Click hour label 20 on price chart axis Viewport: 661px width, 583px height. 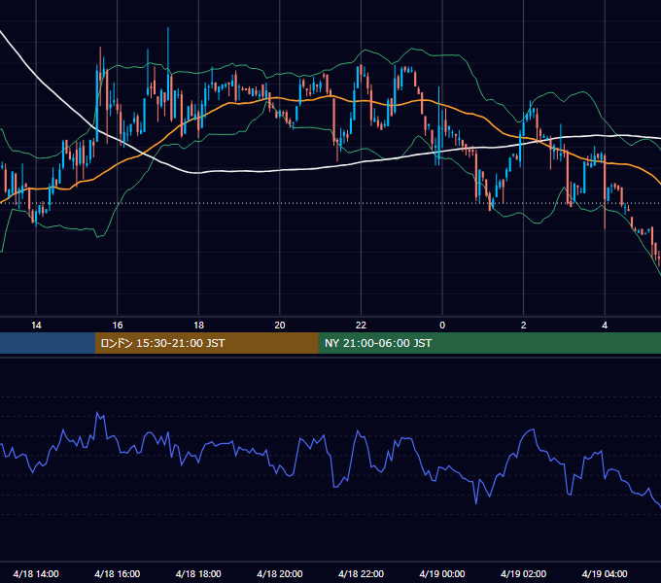[280, 326]
